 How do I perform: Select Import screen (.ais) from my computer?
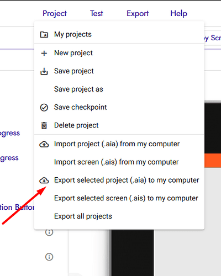pos(119,162)
